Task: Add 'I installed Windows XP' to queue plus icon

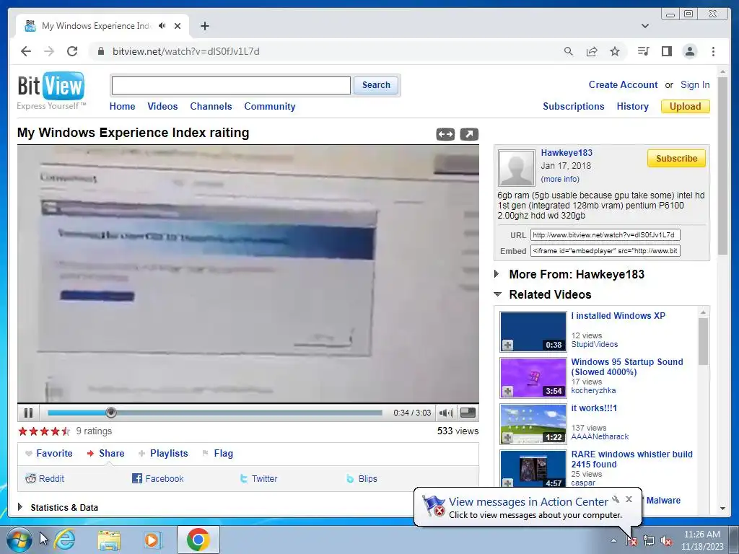Action: coord(507,346)
